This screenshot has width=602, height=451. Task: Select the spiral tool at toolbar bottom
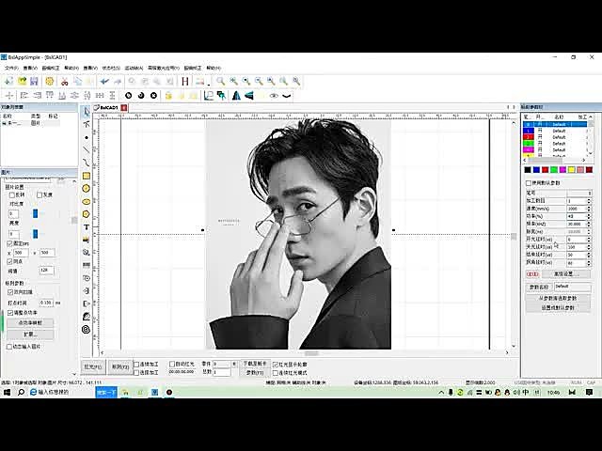point(87,330)
